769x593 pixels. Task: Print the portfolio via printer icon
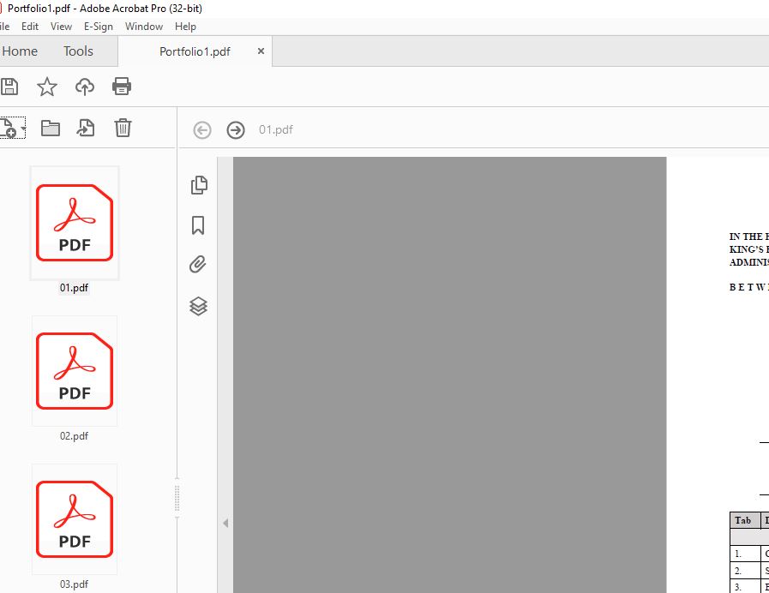[122, 86]
